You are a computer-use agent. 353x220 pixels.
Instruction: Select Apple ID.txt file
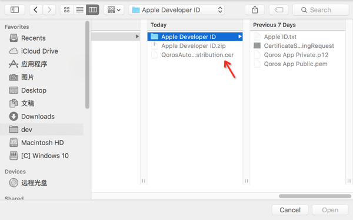click(298, 37)
